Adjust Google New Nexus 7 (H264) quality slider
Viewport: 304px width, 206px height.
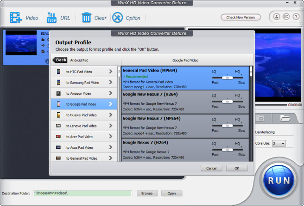(x=228, y=102)
